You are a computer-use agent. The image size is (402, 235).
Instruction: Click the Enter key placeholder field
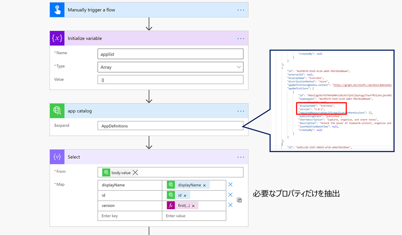pyautogui.click(x=130, y=216)
